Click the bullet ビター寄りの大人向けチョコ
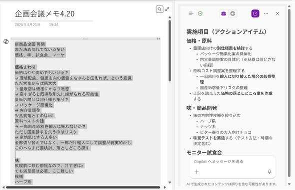 225,132
